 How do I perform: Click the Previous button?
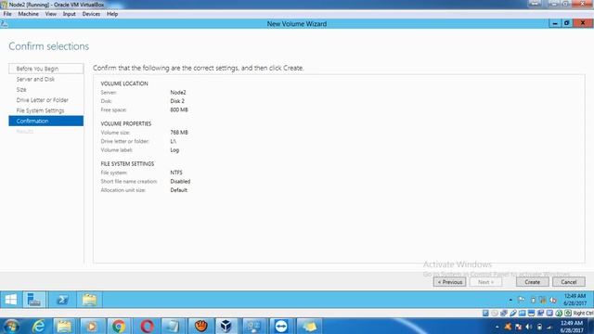(x=449, y=282)
